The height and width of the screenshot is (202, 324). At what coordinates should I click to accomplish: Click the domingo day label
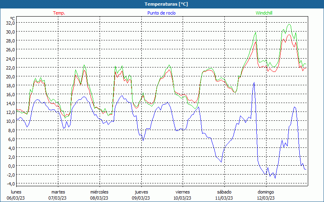pos(266,192)
